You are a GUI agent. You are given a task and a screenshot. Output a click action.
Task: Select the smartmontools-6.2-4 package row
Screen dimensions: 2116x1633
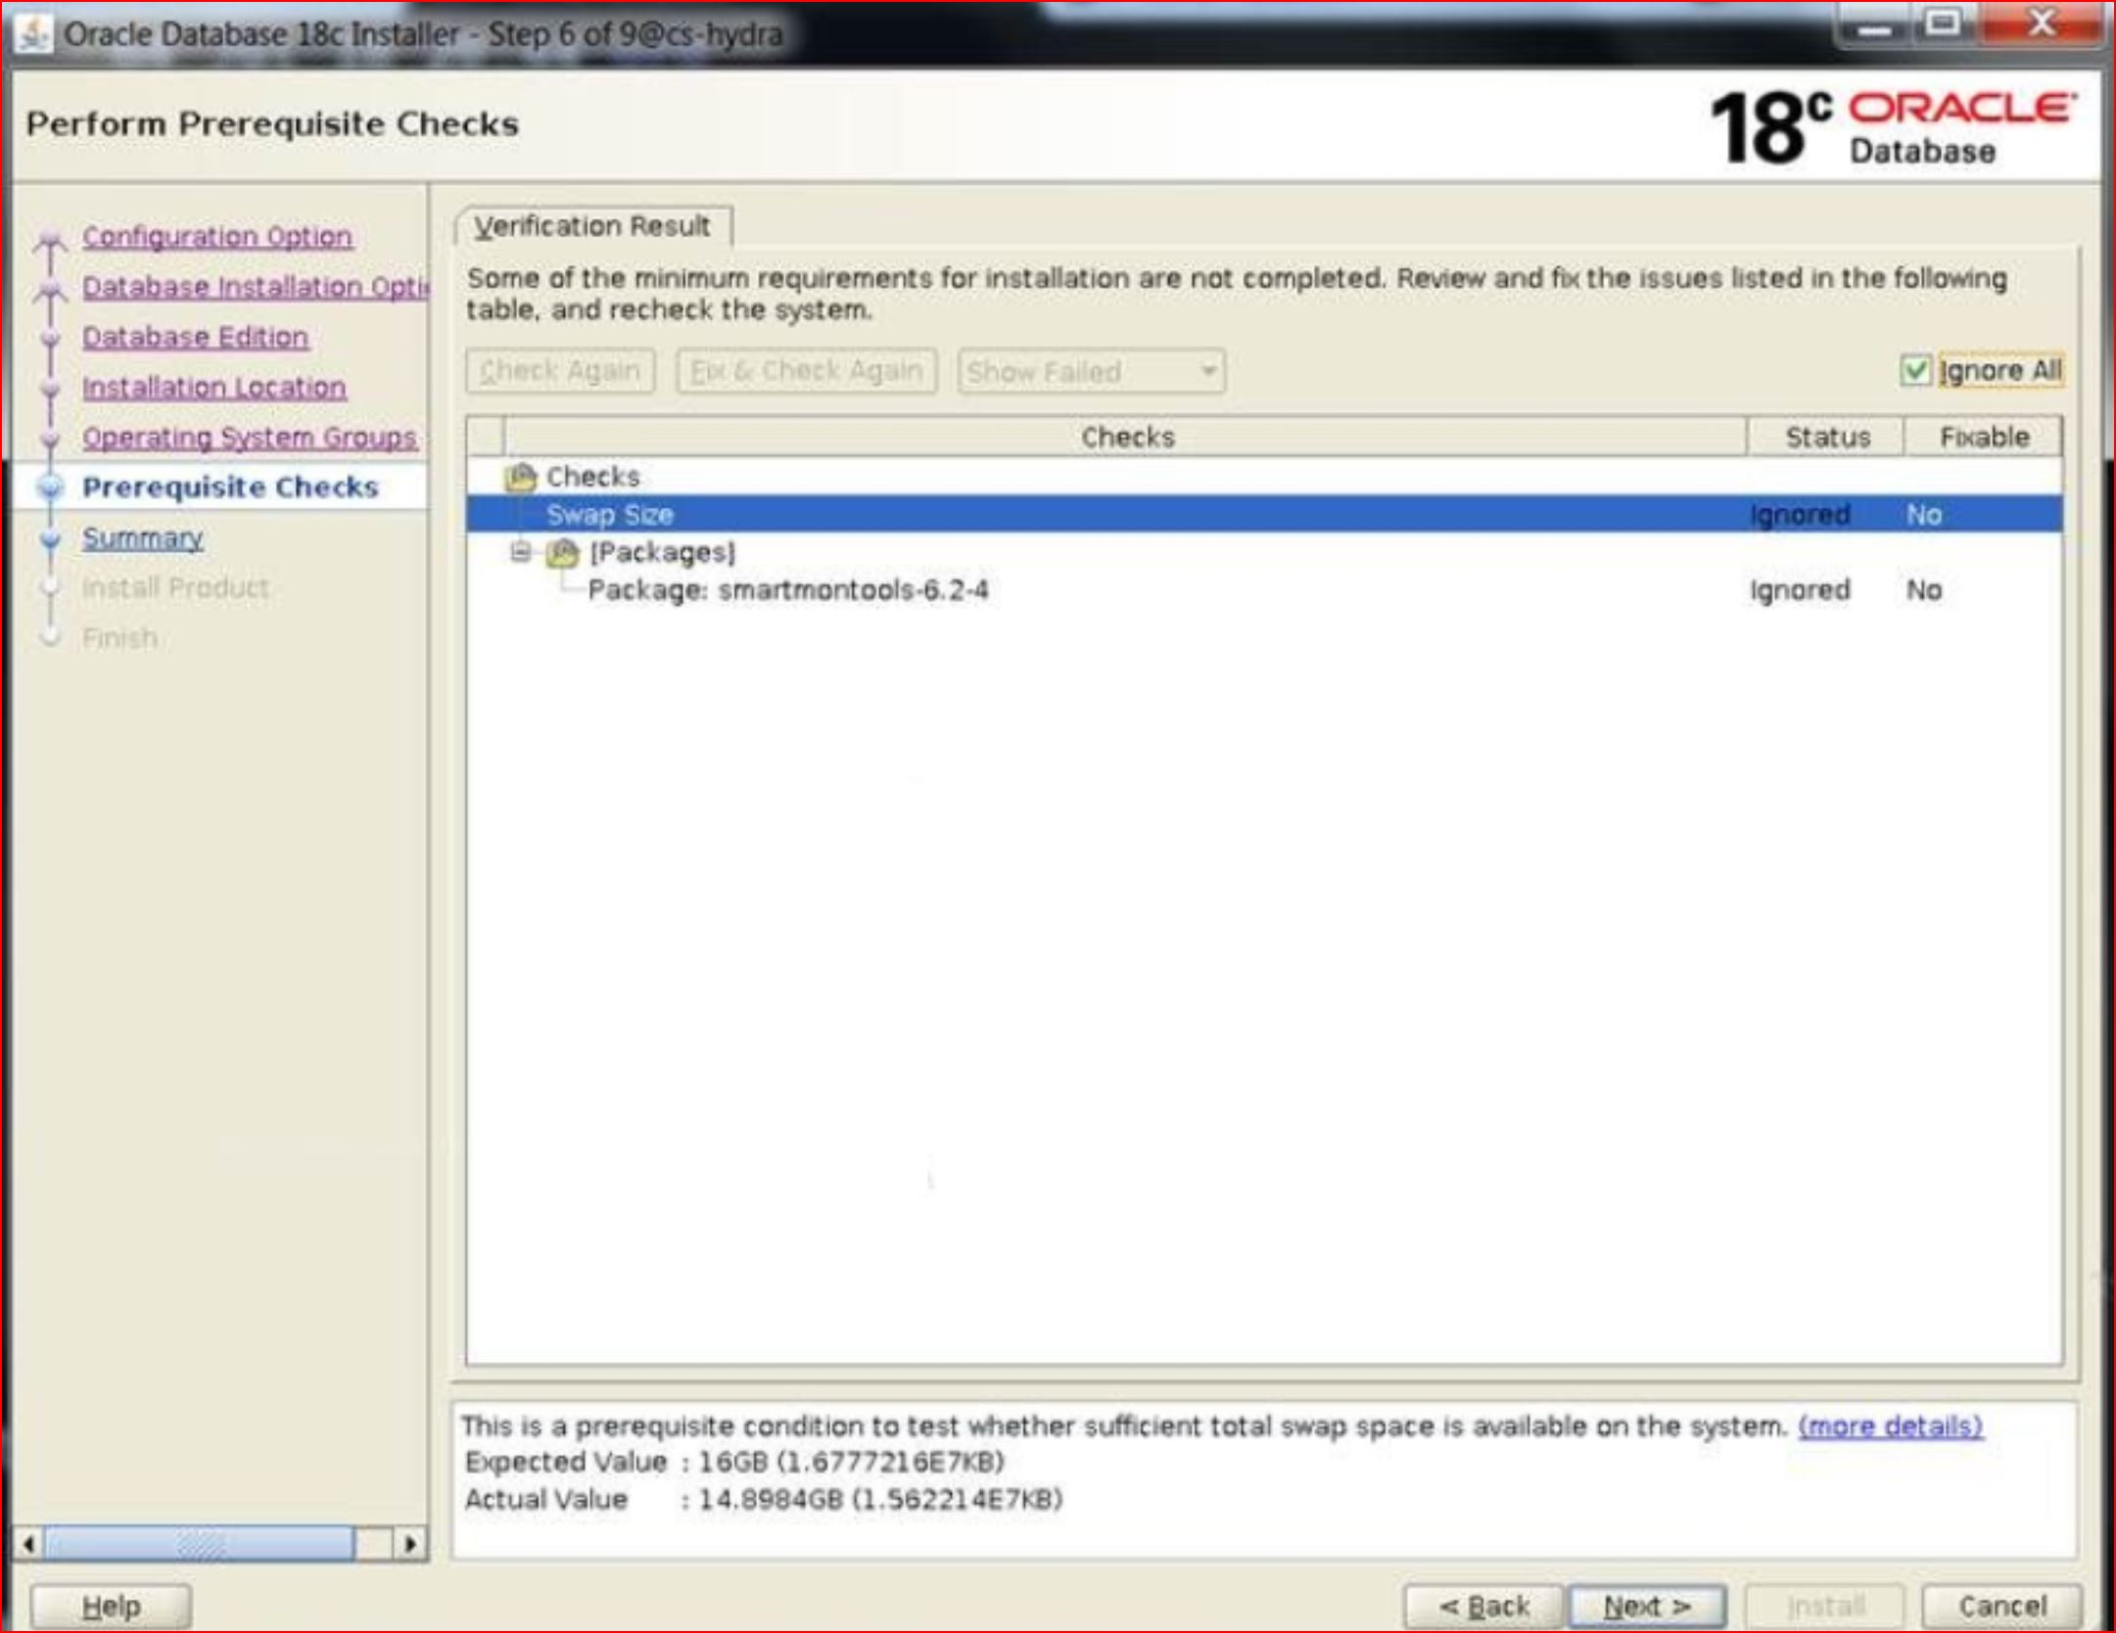(787, 590)
